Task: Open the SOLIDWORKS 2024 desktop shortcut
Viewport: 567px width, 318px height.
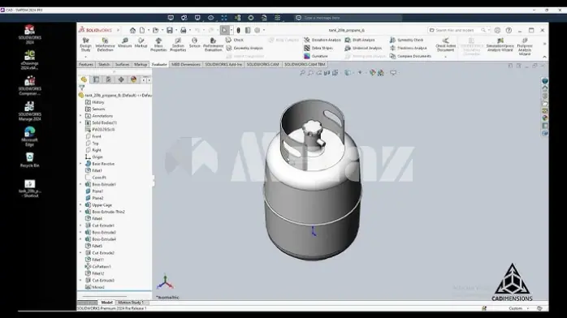Action: point(30,35)
